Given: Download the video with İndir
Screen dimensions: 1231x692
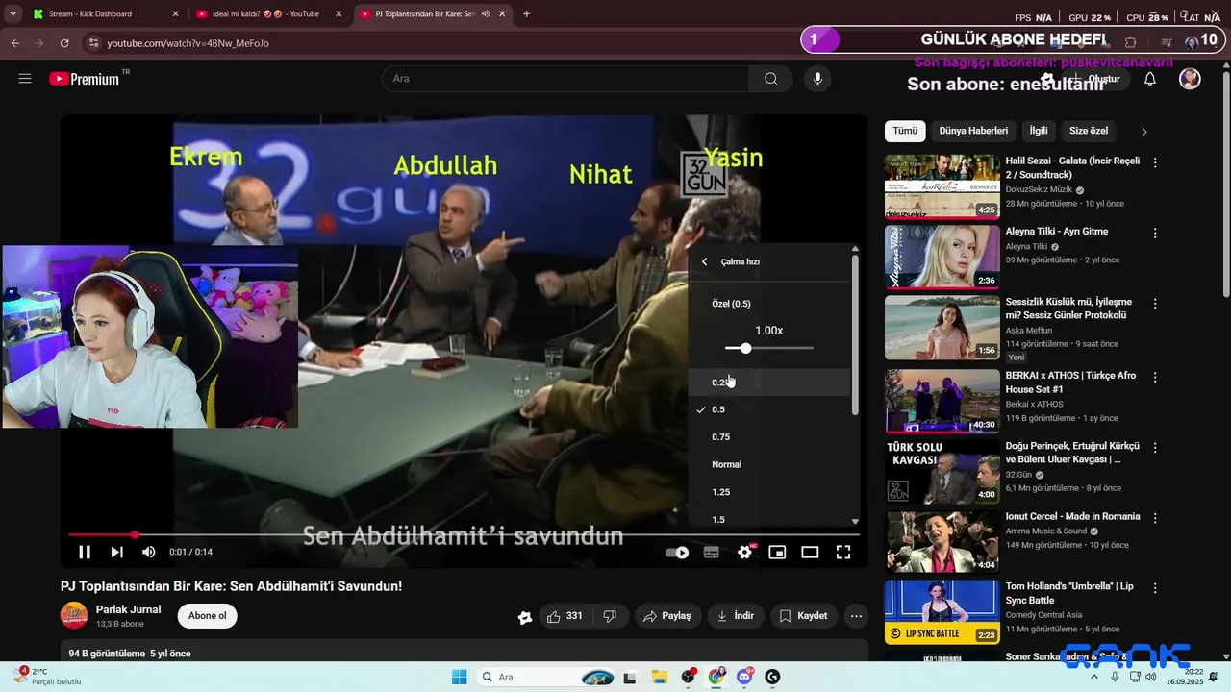Looking at the screenshot, I should pyautogui.click(x=736, y=616).
